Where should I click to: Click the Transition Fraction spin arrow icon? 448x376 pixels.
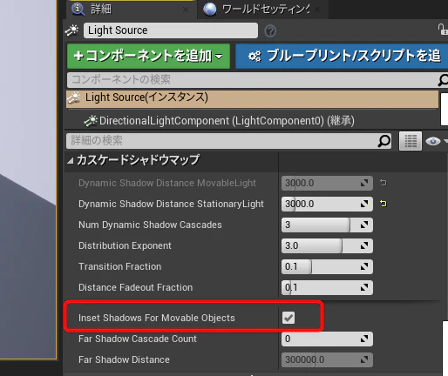point(364,266)
